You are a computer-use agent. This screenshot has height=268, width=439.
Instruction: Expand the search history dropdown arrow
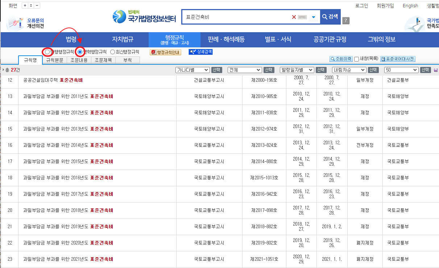(314, 17)
